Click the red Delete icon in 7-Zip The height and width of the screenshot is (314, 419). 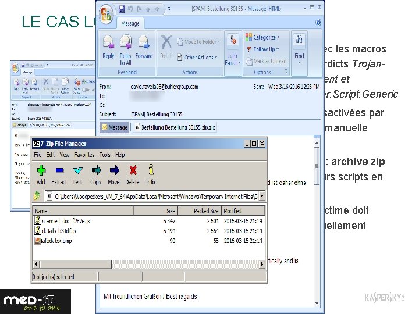pos(133,170)
